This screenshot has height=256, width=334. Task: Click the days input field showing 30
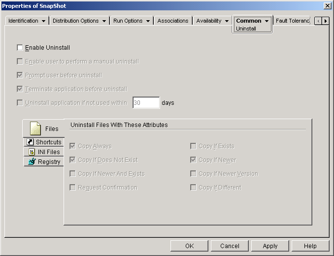click(x=146, y=103)
